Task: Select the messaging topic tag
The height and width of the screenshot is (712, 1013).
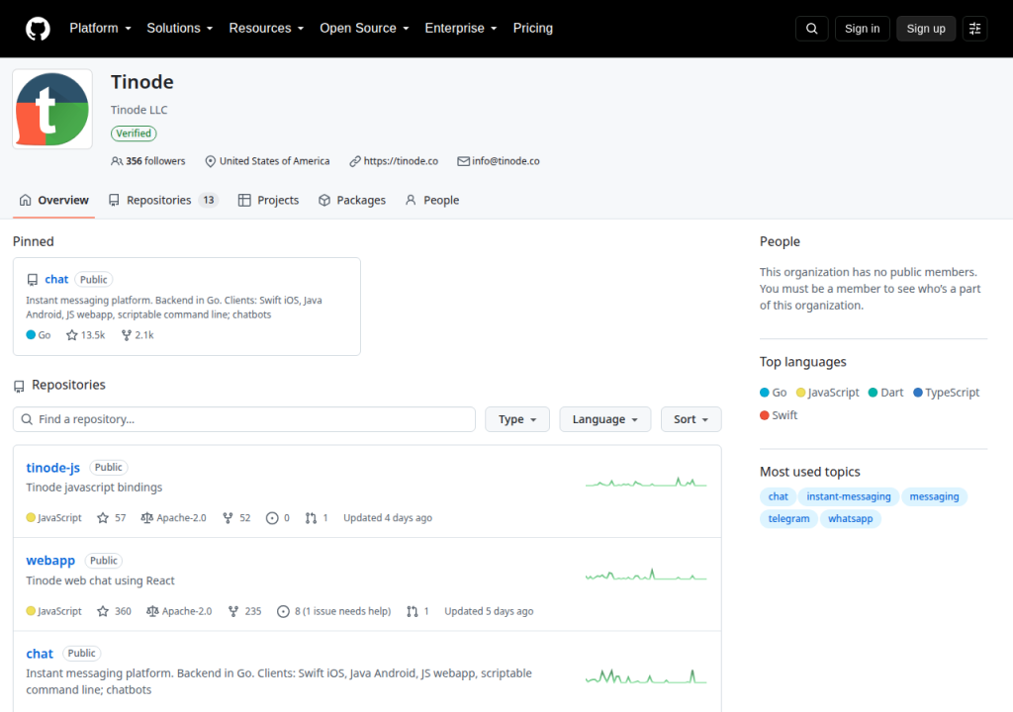Action: tap(934, 496)
